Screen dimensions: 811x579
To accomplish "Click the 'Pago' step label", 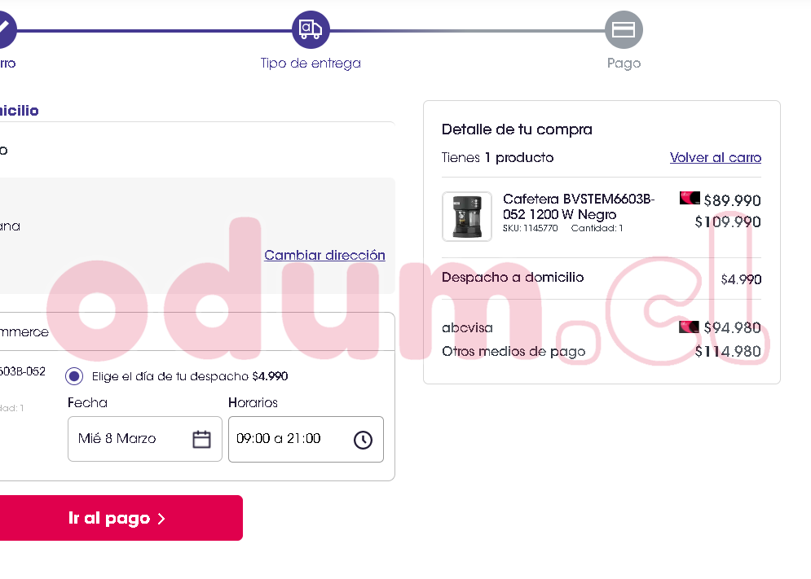I will pyautogui.click(x=624, y=63).
